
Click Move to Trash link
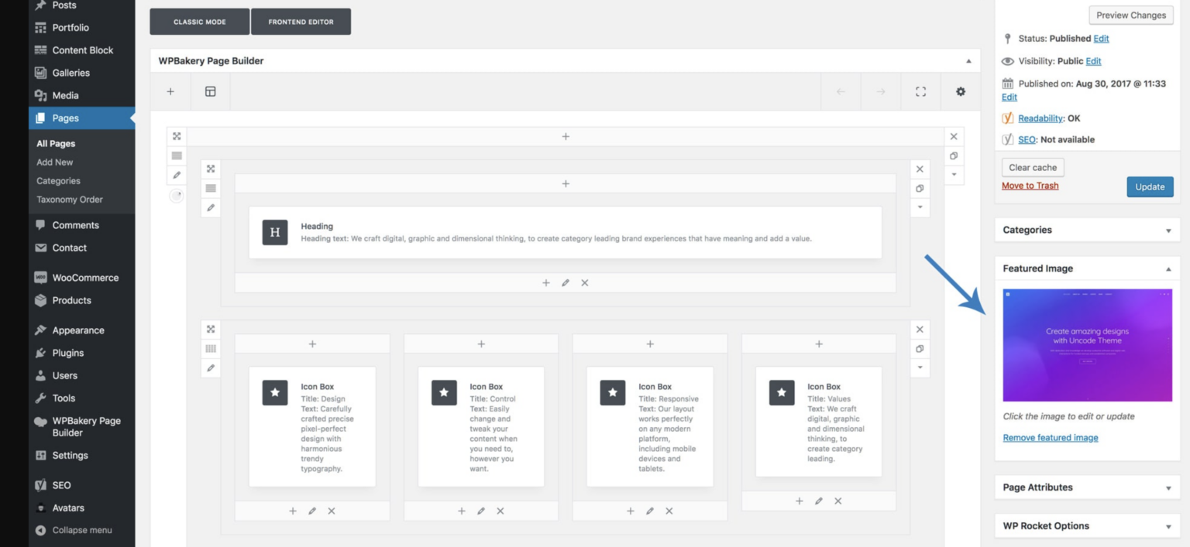point(1030,186)
